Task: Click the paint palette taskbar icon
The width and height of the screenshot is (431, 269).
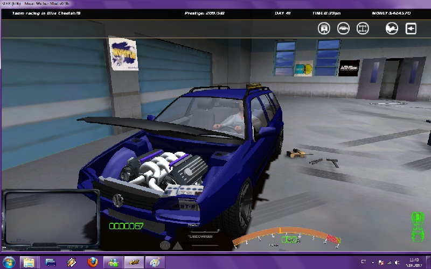Action: [x=155, y=262]
